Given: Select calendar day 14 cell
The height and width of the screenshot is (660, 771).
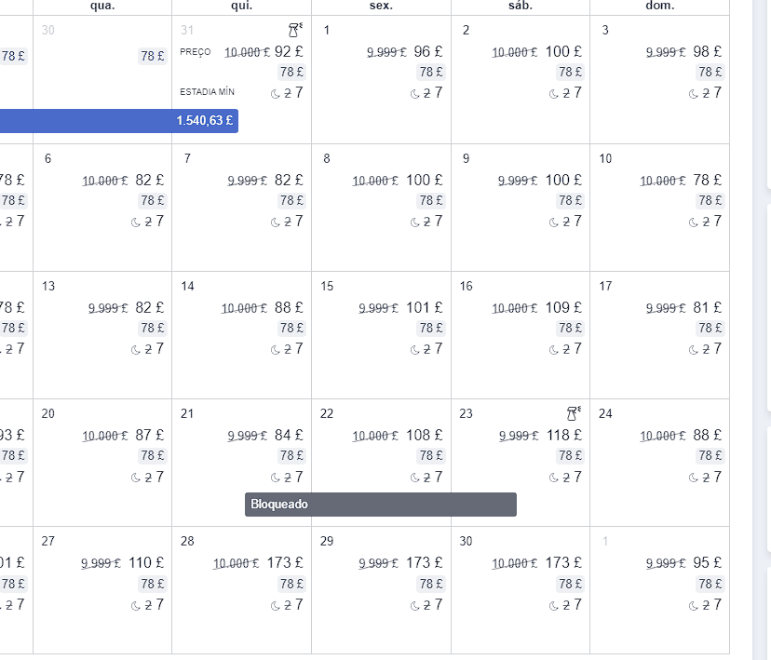Looking at the screenshot, I should click(241, 335).
